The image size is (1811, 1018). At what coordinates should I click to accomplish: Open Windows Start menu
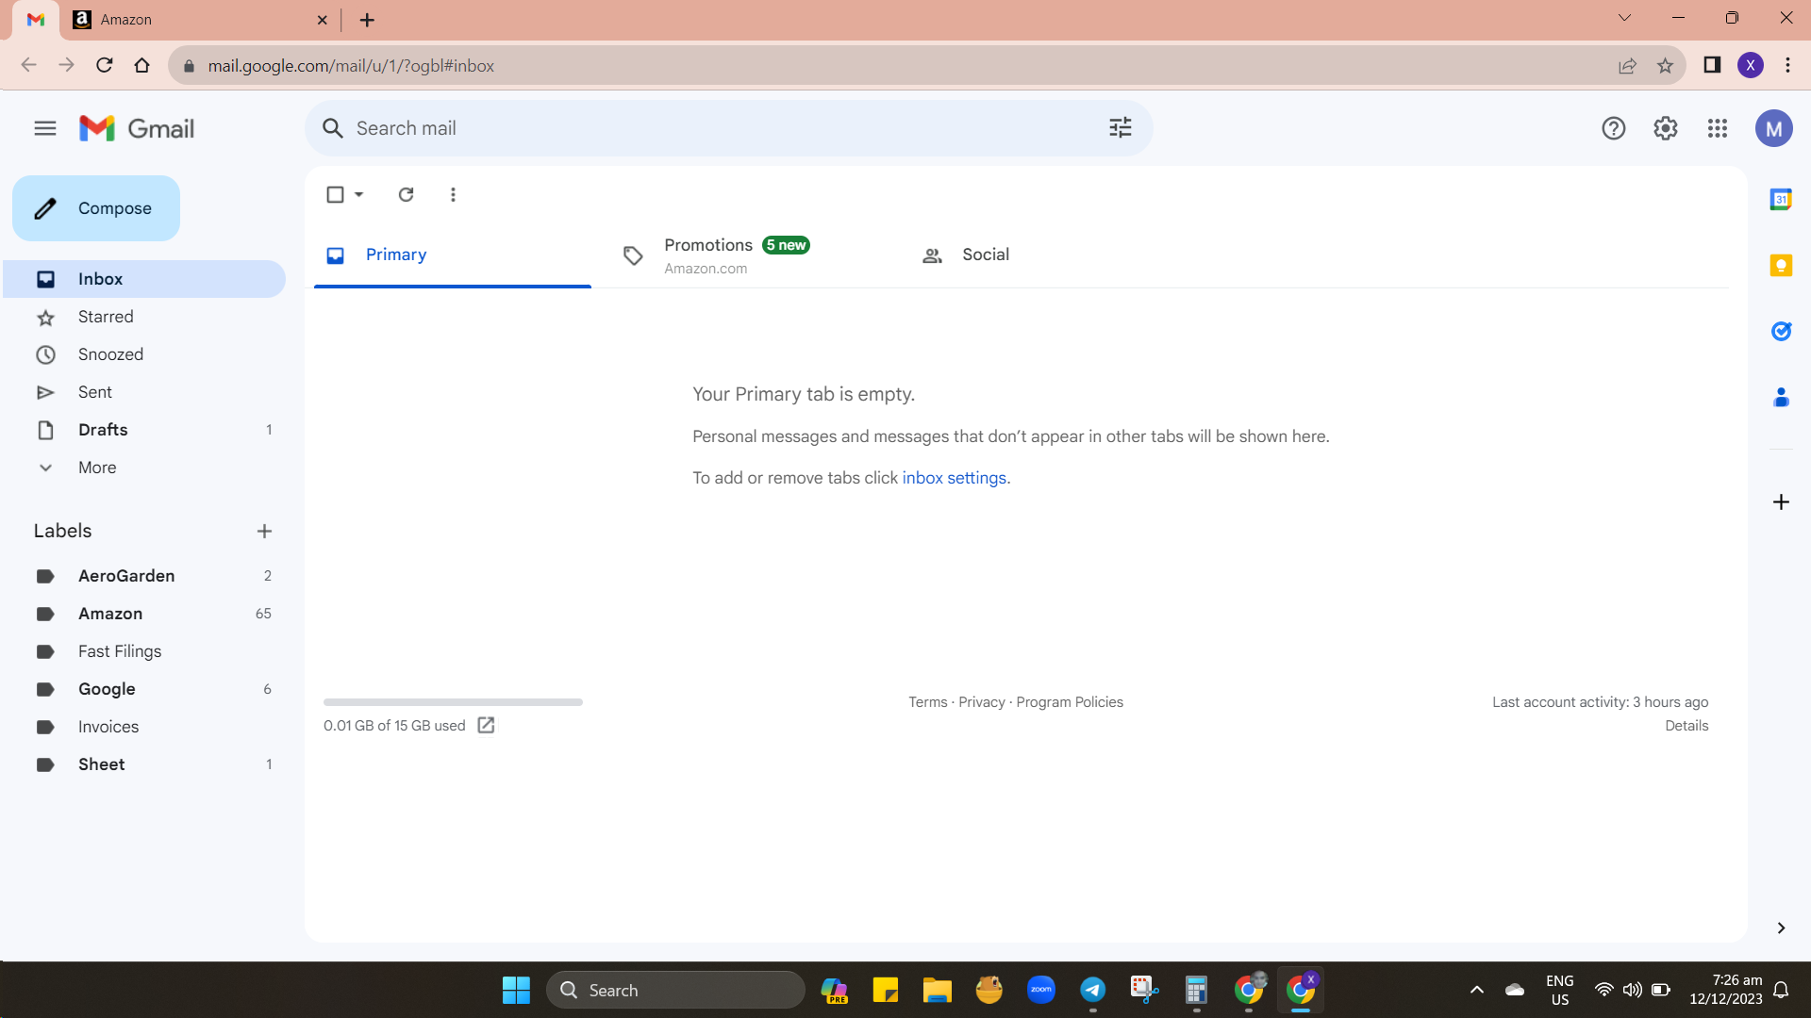tap(516, 990)
